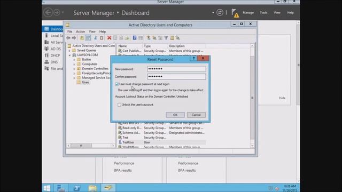Select AD DS in Server Manager sidebar

(53, 49)
